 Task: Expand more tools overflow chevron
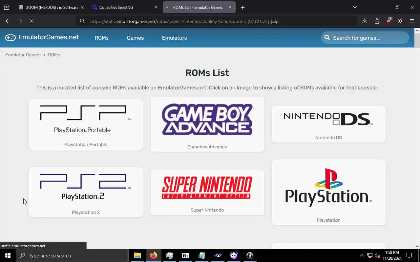pos(400,21)
